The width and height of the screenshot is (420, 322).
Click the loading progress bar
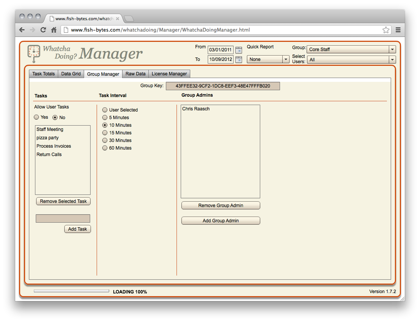pos(71,291)
